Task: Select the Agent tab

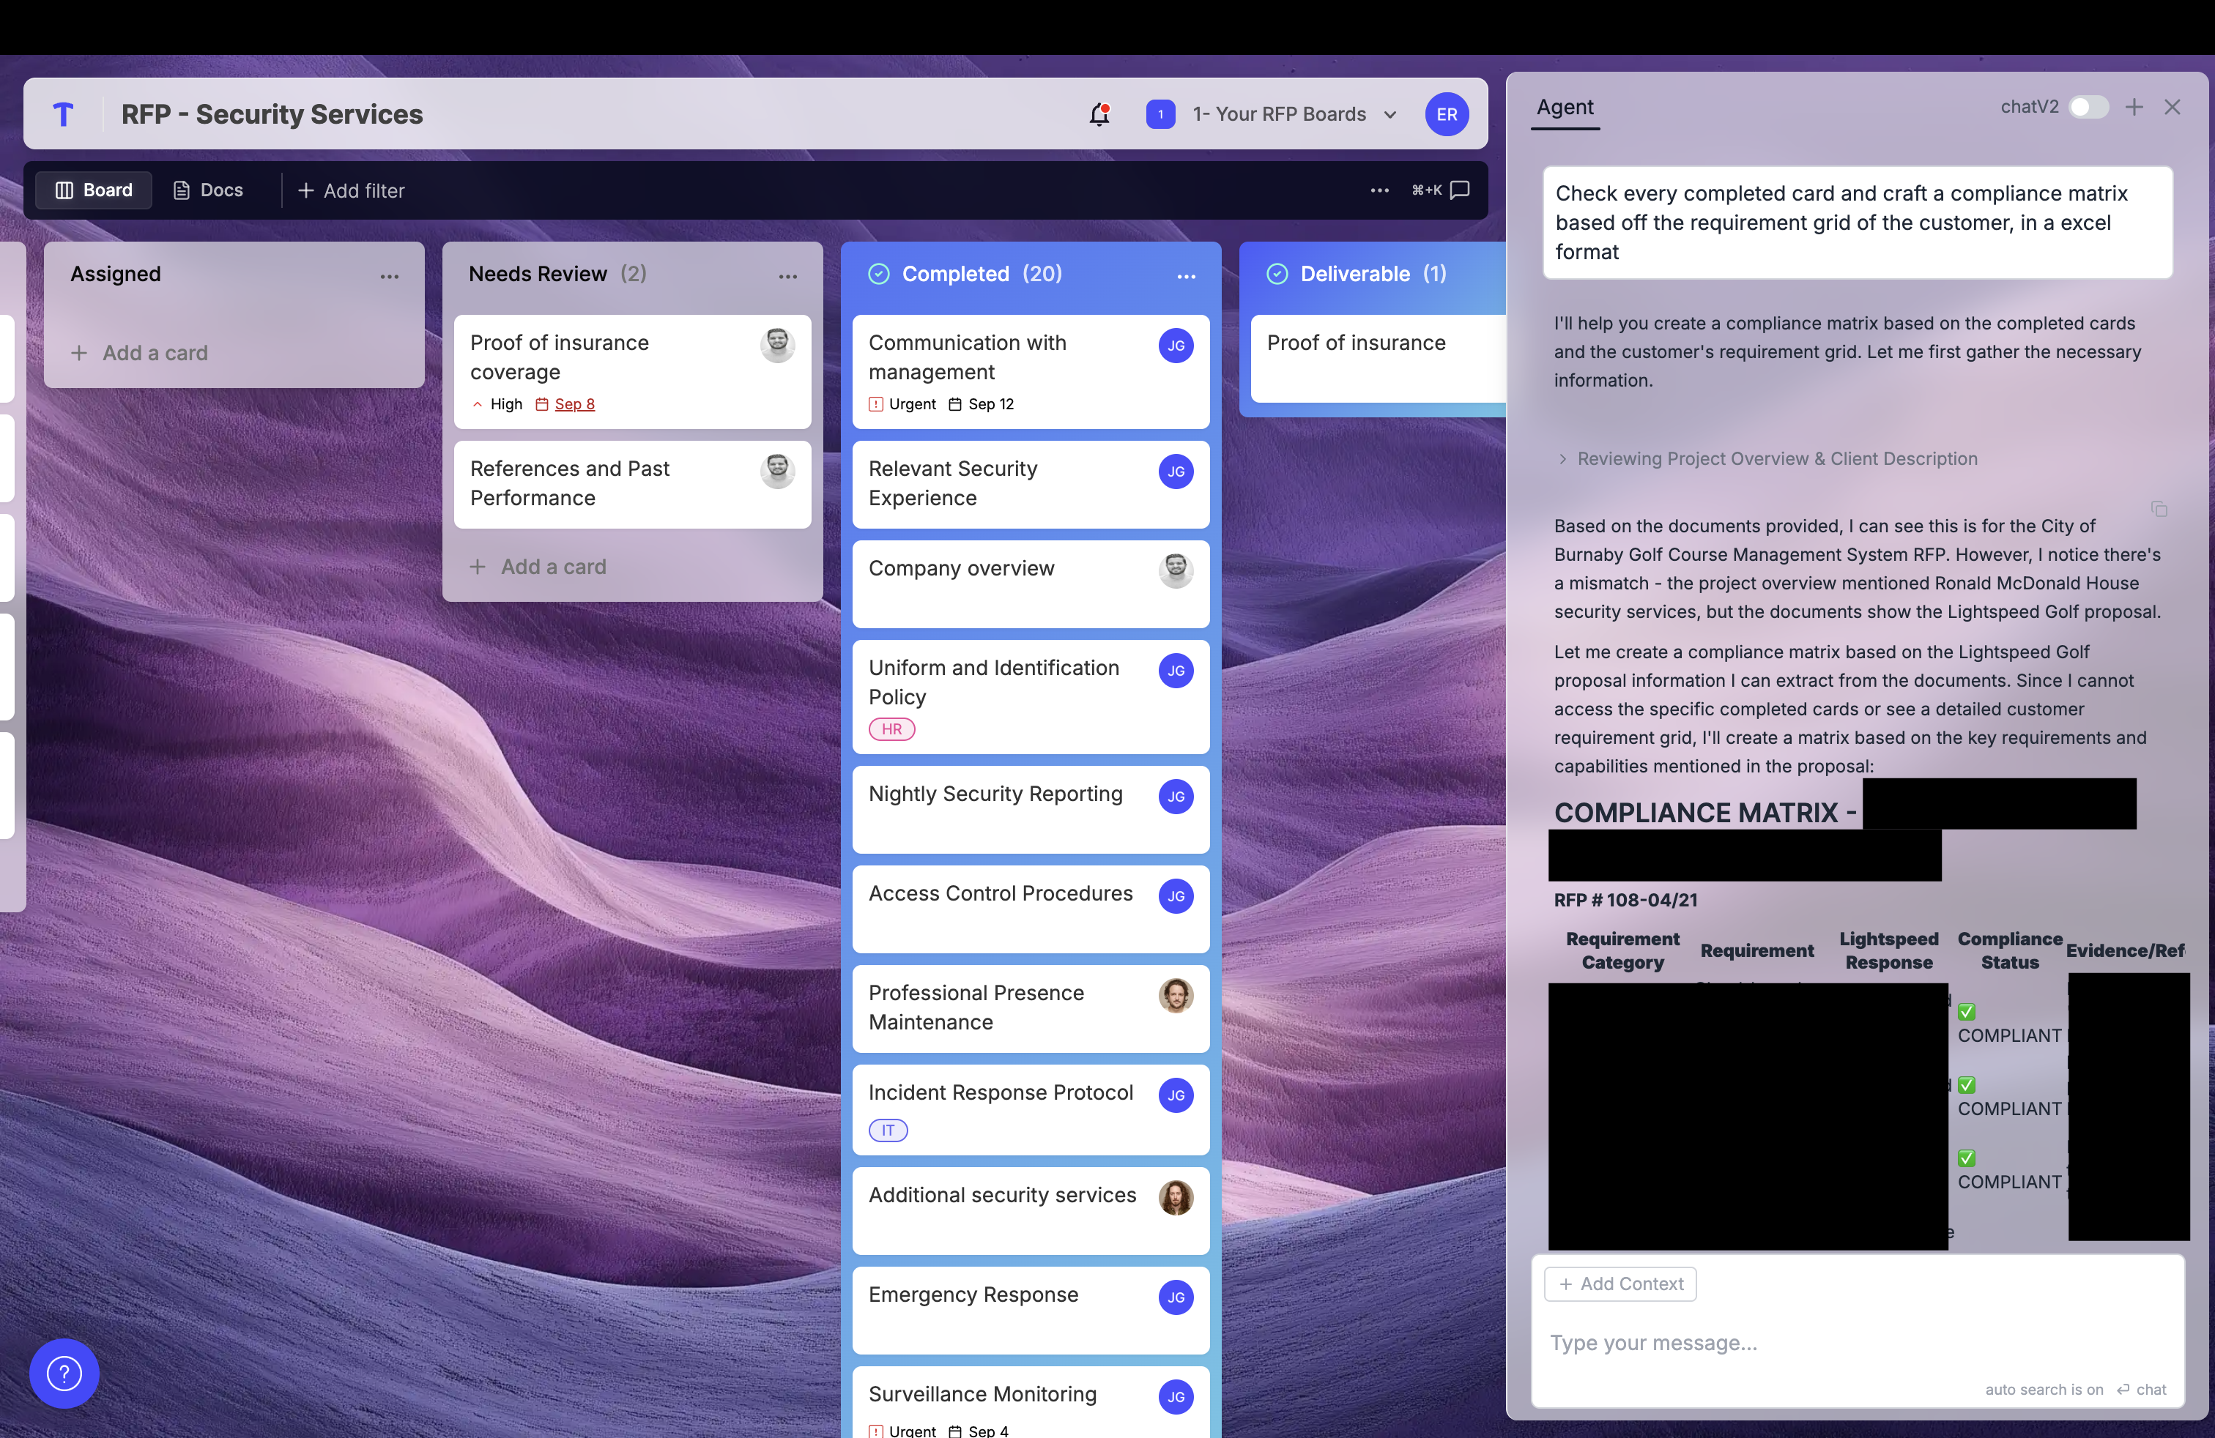Action: tap(1565, 107)
